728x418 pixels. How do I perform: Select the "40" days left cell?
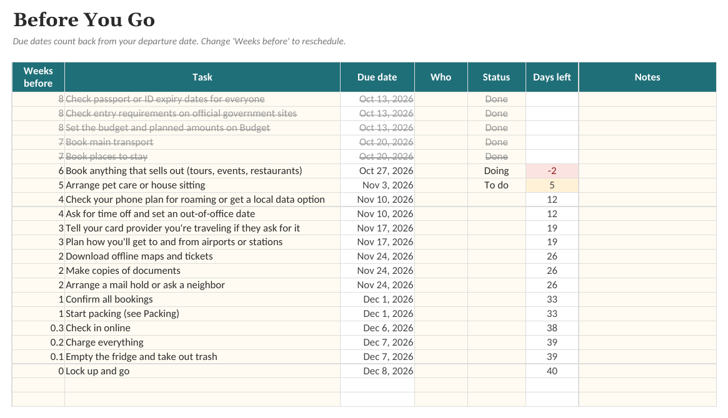552,371
